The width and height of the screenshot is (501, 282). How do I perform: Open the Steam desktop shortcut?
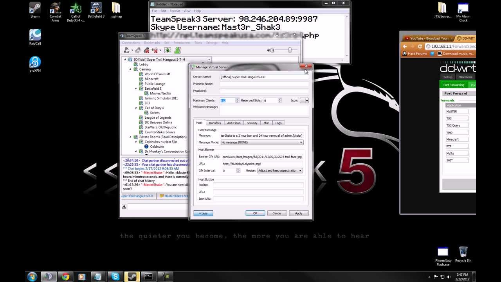pyautogui.click(x=35, y=10)
